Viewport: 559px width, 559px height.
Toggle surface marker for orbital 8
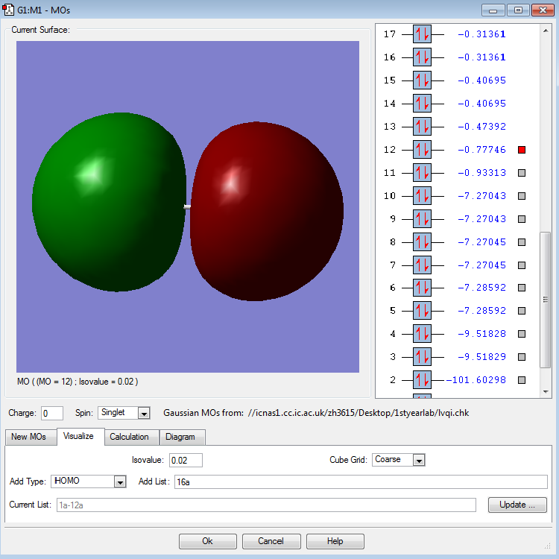click(522, 242)
